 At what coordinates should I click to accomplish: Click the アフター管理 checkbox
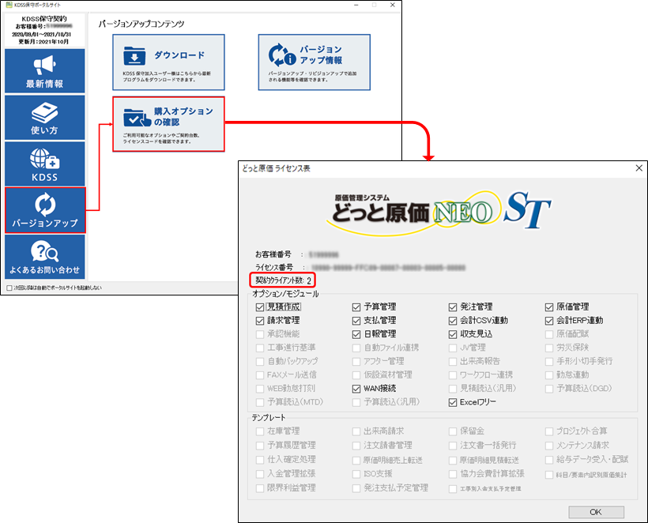click(356, 362)
